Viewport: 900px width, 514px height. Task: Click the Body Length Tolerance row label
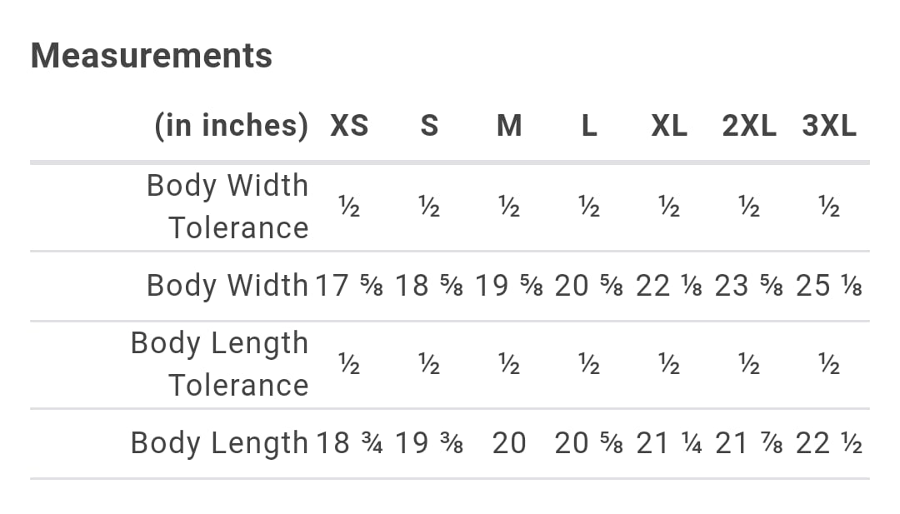coord(220,364)
